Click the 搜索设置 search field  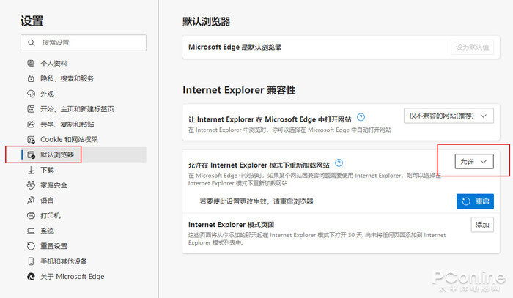pos(84,42)
